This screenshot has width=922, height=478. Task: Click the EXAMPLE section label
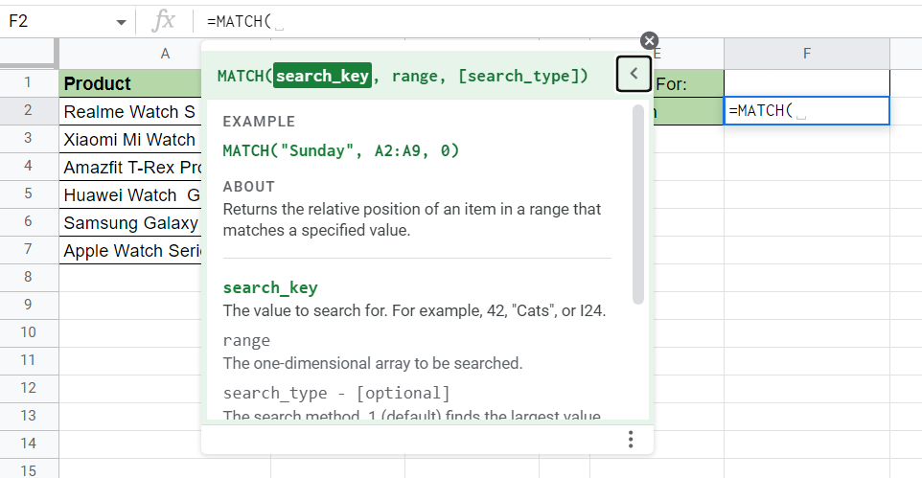[x=259, y=122]
